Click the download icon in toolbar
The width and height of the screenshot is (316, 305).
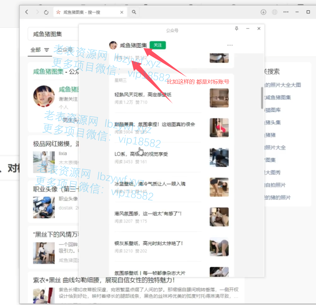[x=263, y=12]
